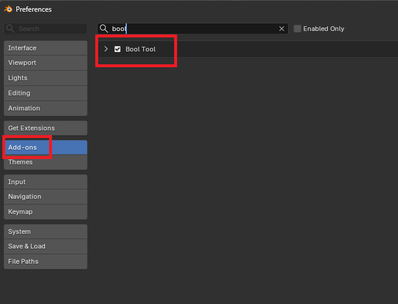The image size is (398, 304).
Task: Click the 'Enabled Only' label text
Action: point(324,29)
